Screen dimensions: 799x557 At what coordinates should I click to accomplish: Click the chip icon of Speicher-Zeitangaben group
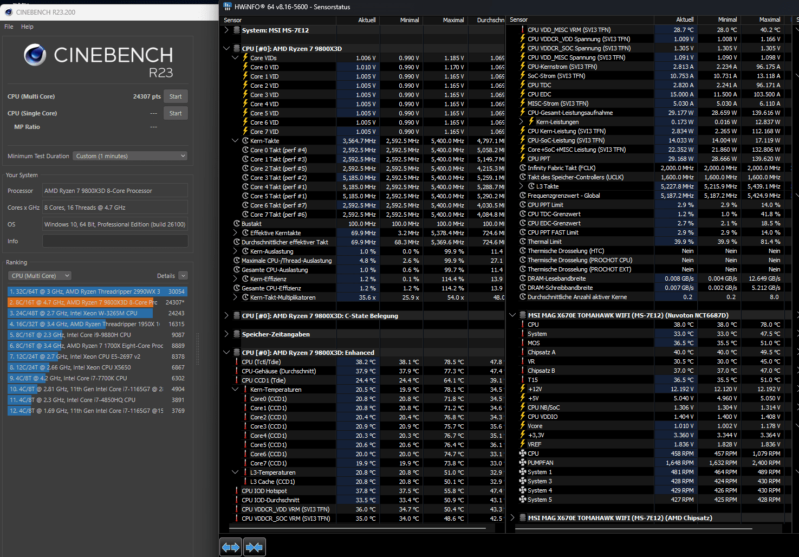pos(237,334)
